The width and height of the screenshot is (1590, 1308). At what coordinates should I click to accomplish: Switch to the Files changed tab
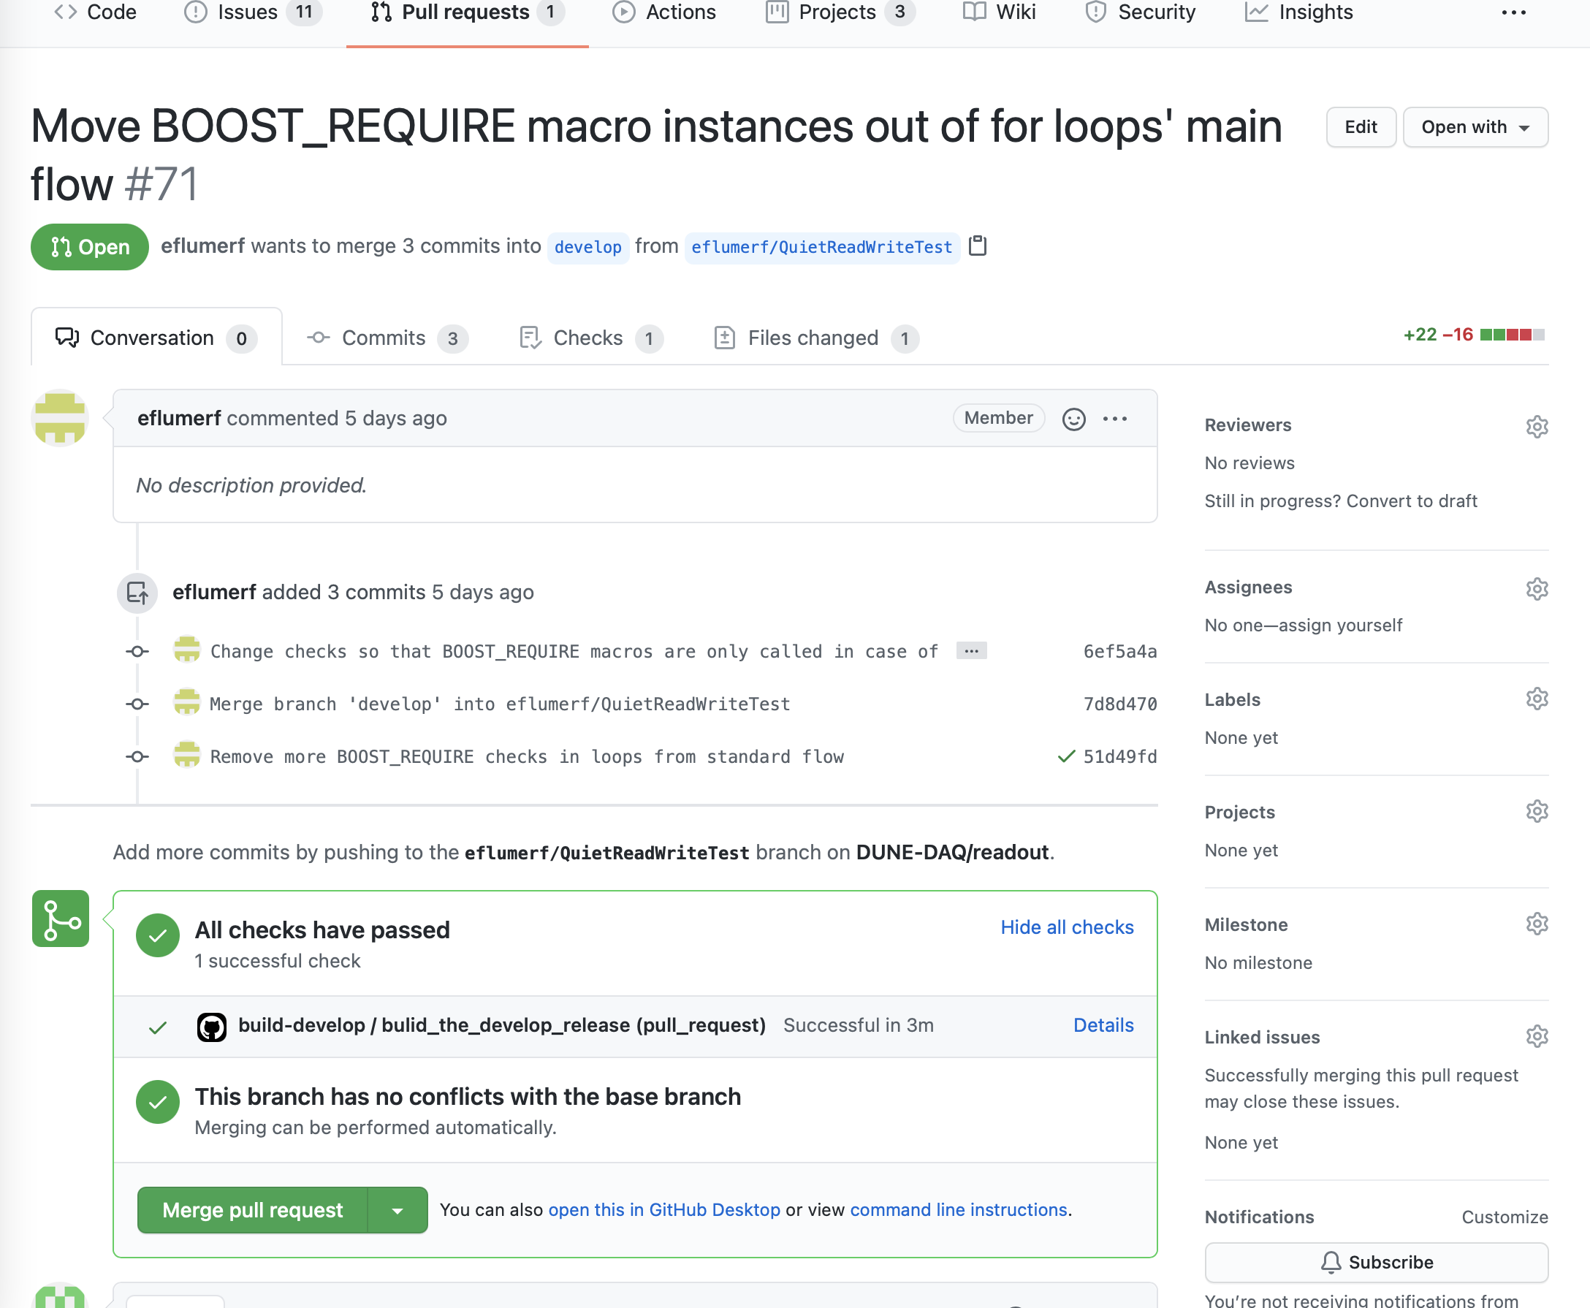[815, 338]
